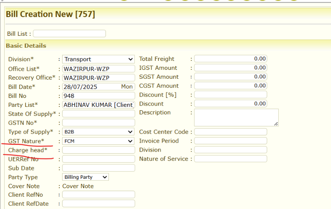The height and width of the screenshot is (209, 331).
Task: Open the Division dropdown showing Transport
Action: pos(98,59)
